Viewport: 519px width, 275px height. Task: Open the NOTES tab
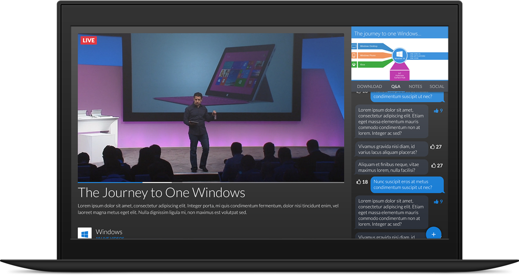pos(415,86)
